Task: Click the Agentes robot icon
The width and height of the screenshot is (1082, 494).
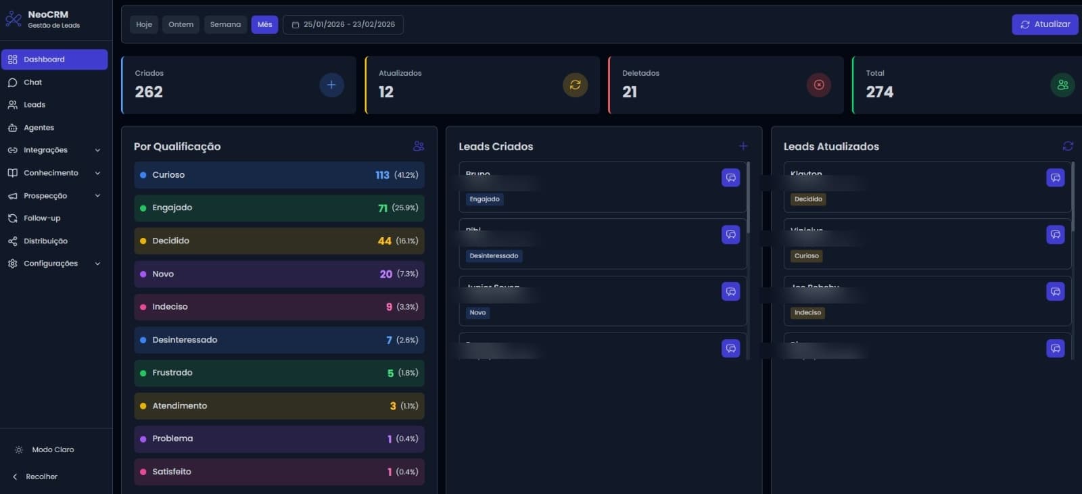Action: coord(12,128)
